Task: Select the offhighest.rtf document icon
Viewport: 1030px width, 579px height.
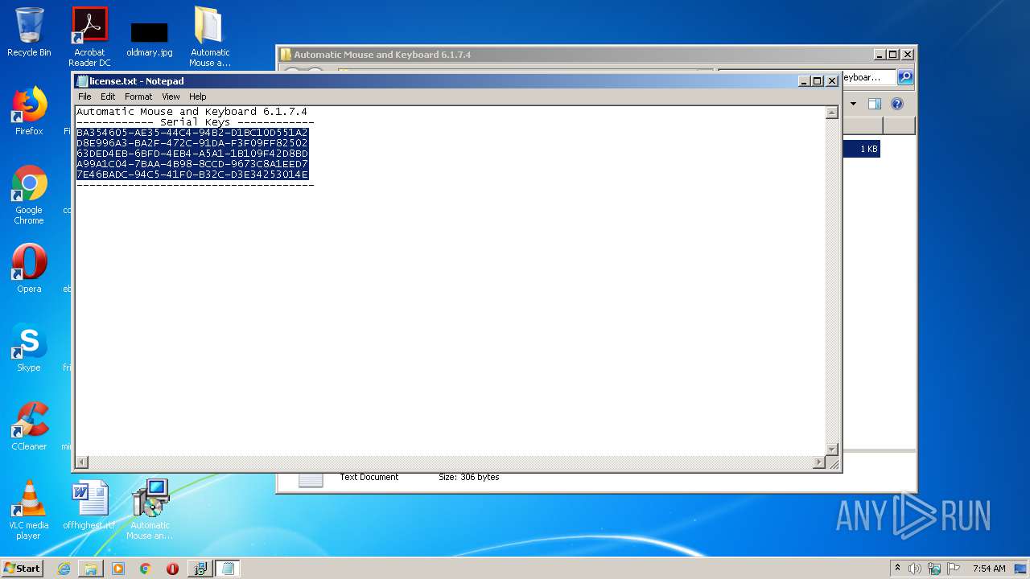Action: coord(89,505)
